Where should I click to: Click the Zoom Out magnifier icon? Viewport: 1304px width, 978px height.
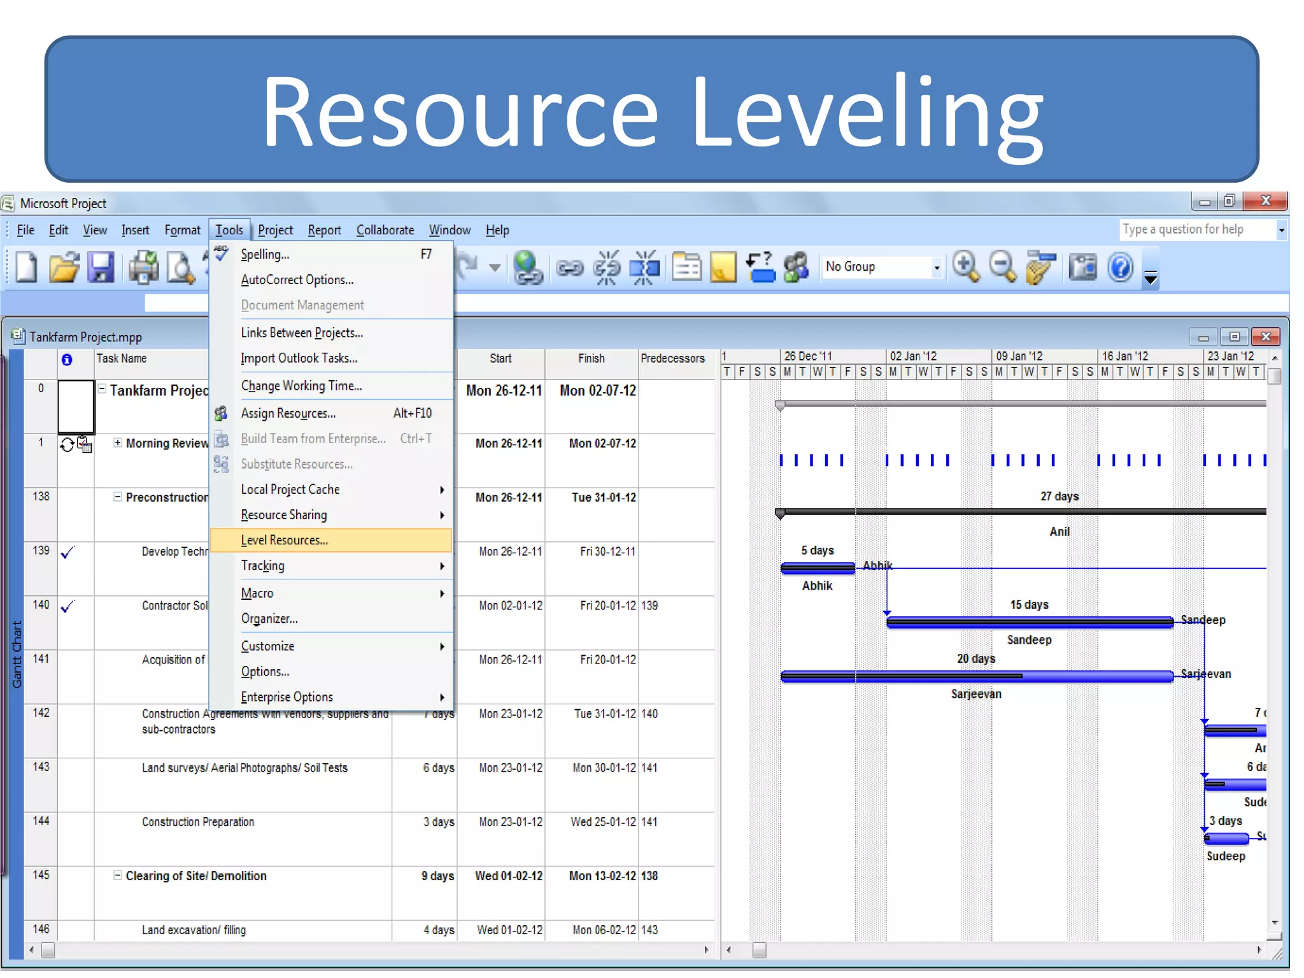[x=1003, y=267]
